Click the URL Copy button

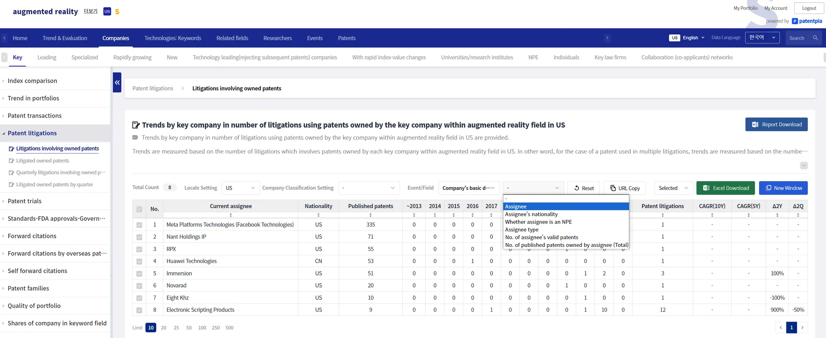(625, 188)
